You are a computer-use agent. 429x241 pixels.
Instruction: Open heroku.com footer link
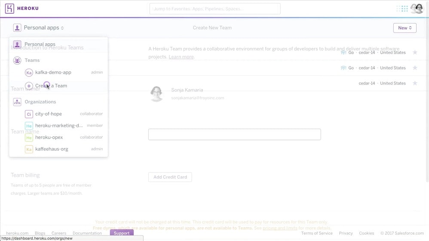click(x=17, y=233)
